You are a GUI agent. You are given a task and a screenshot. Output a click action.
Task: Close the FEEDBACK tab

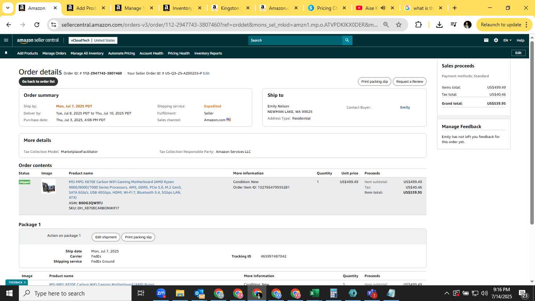coord(25,282)
